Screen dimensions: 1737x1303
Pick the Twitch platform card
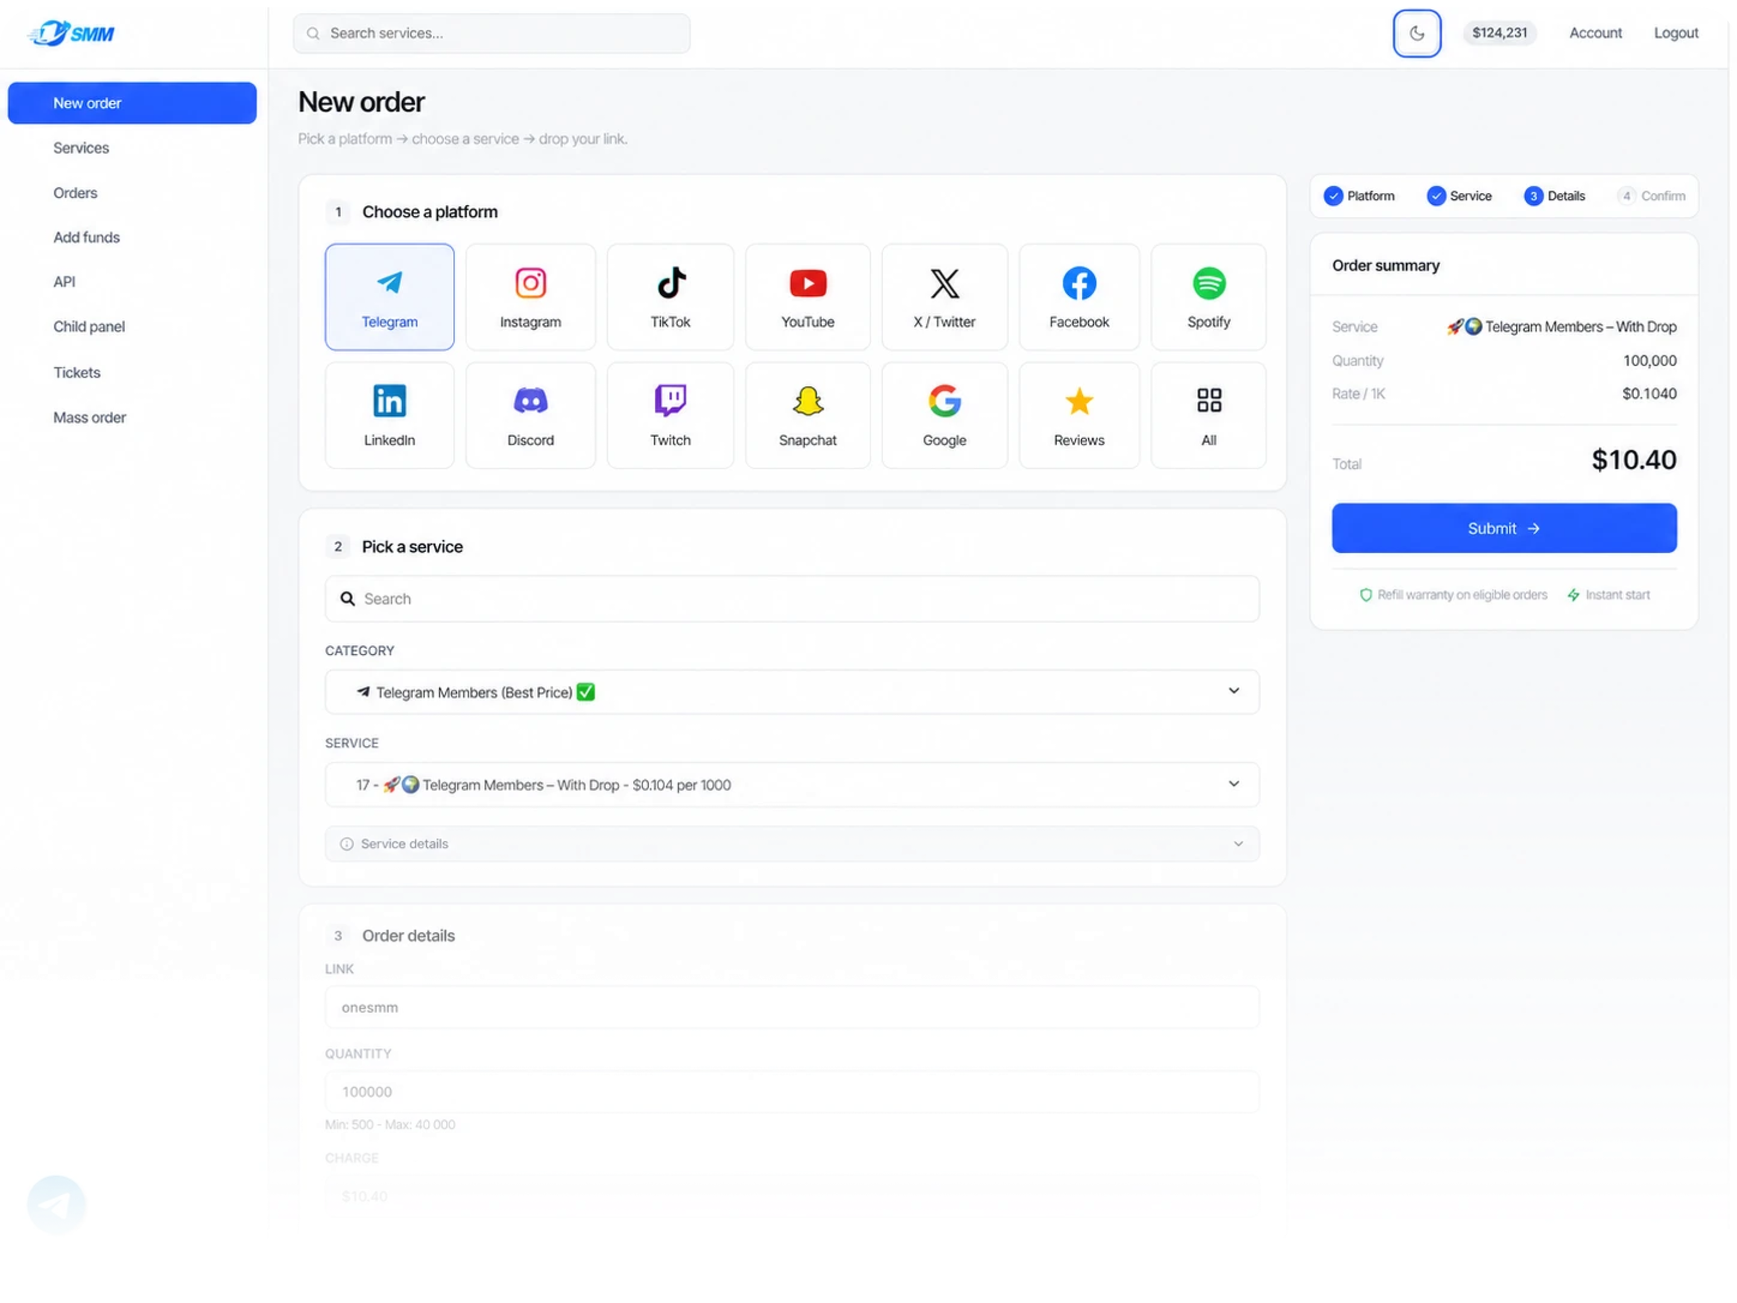670,414
